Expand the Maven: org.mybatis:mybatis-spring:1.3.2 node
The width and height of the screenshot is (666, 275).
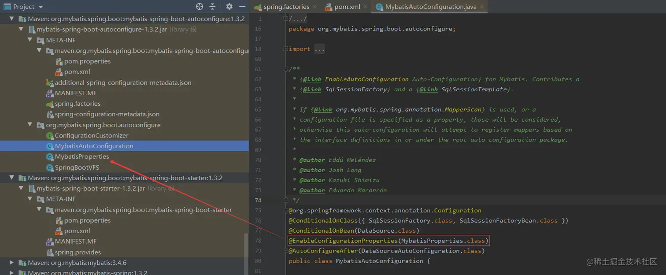click(x=12, y=273)
